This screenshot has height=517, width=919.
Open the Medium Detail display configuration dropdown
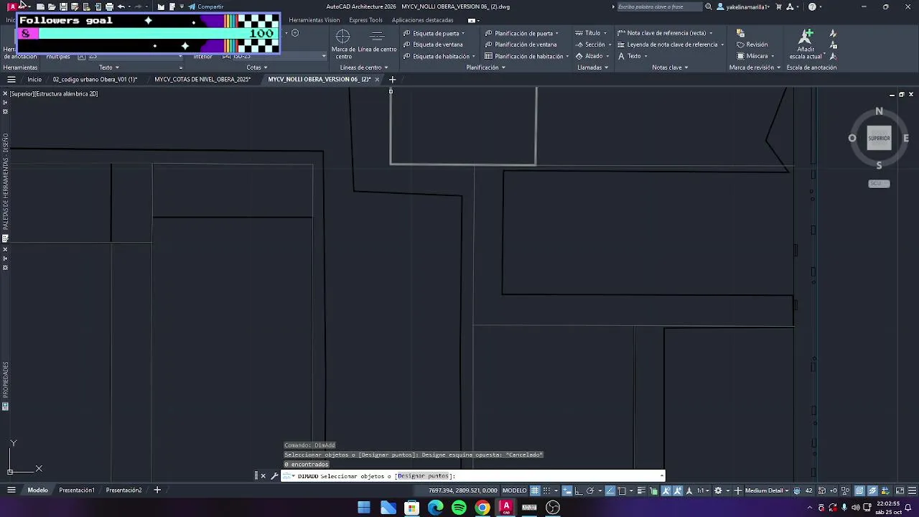coord(767,490)
